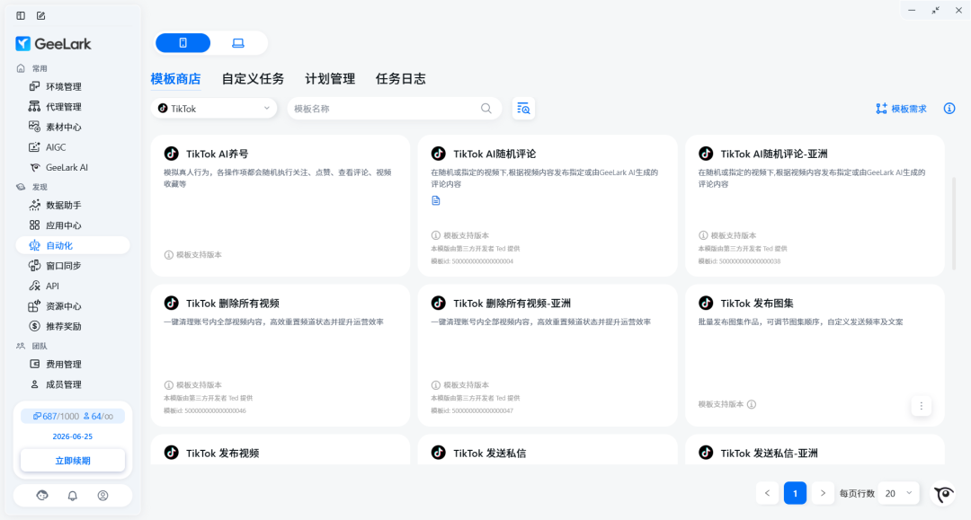This screenshot has width=971, height=520.
Task: Switch to the 自定义任务 tab
Action: click(x=253, y=79)
